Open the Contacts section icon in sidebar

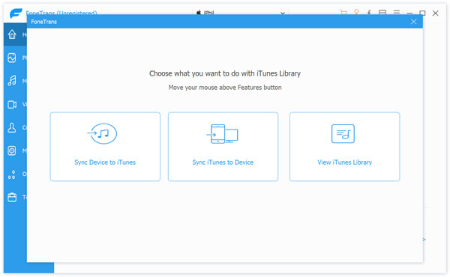pyautogui.click(x=12, y=128)
